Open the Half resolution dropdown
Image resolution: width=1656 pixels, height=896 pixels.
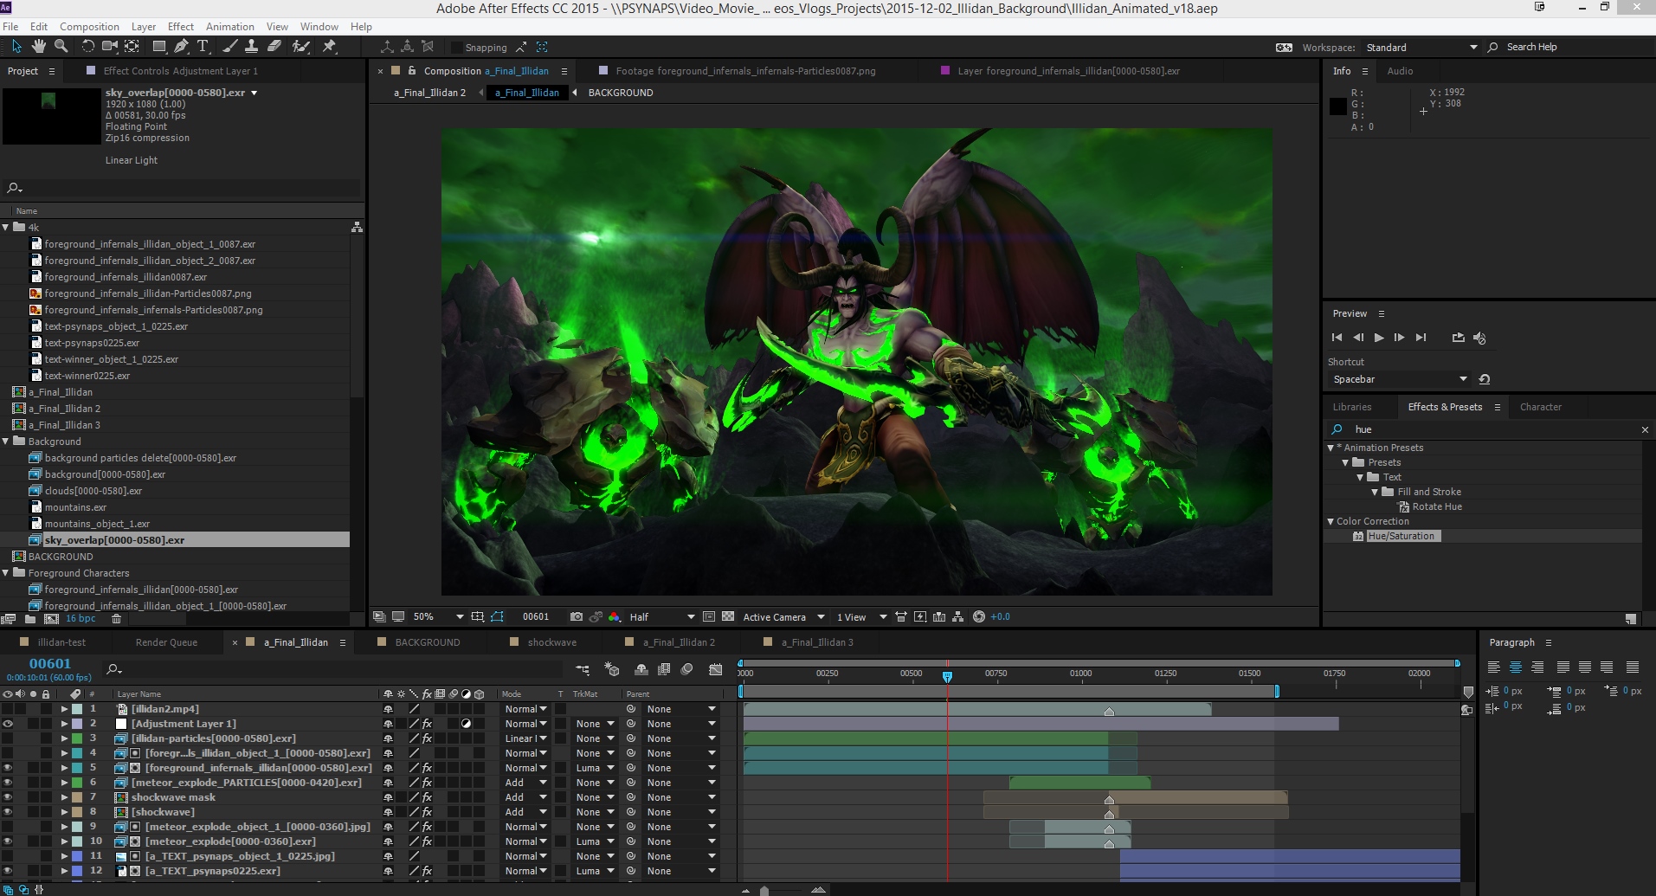pos(661,616)
